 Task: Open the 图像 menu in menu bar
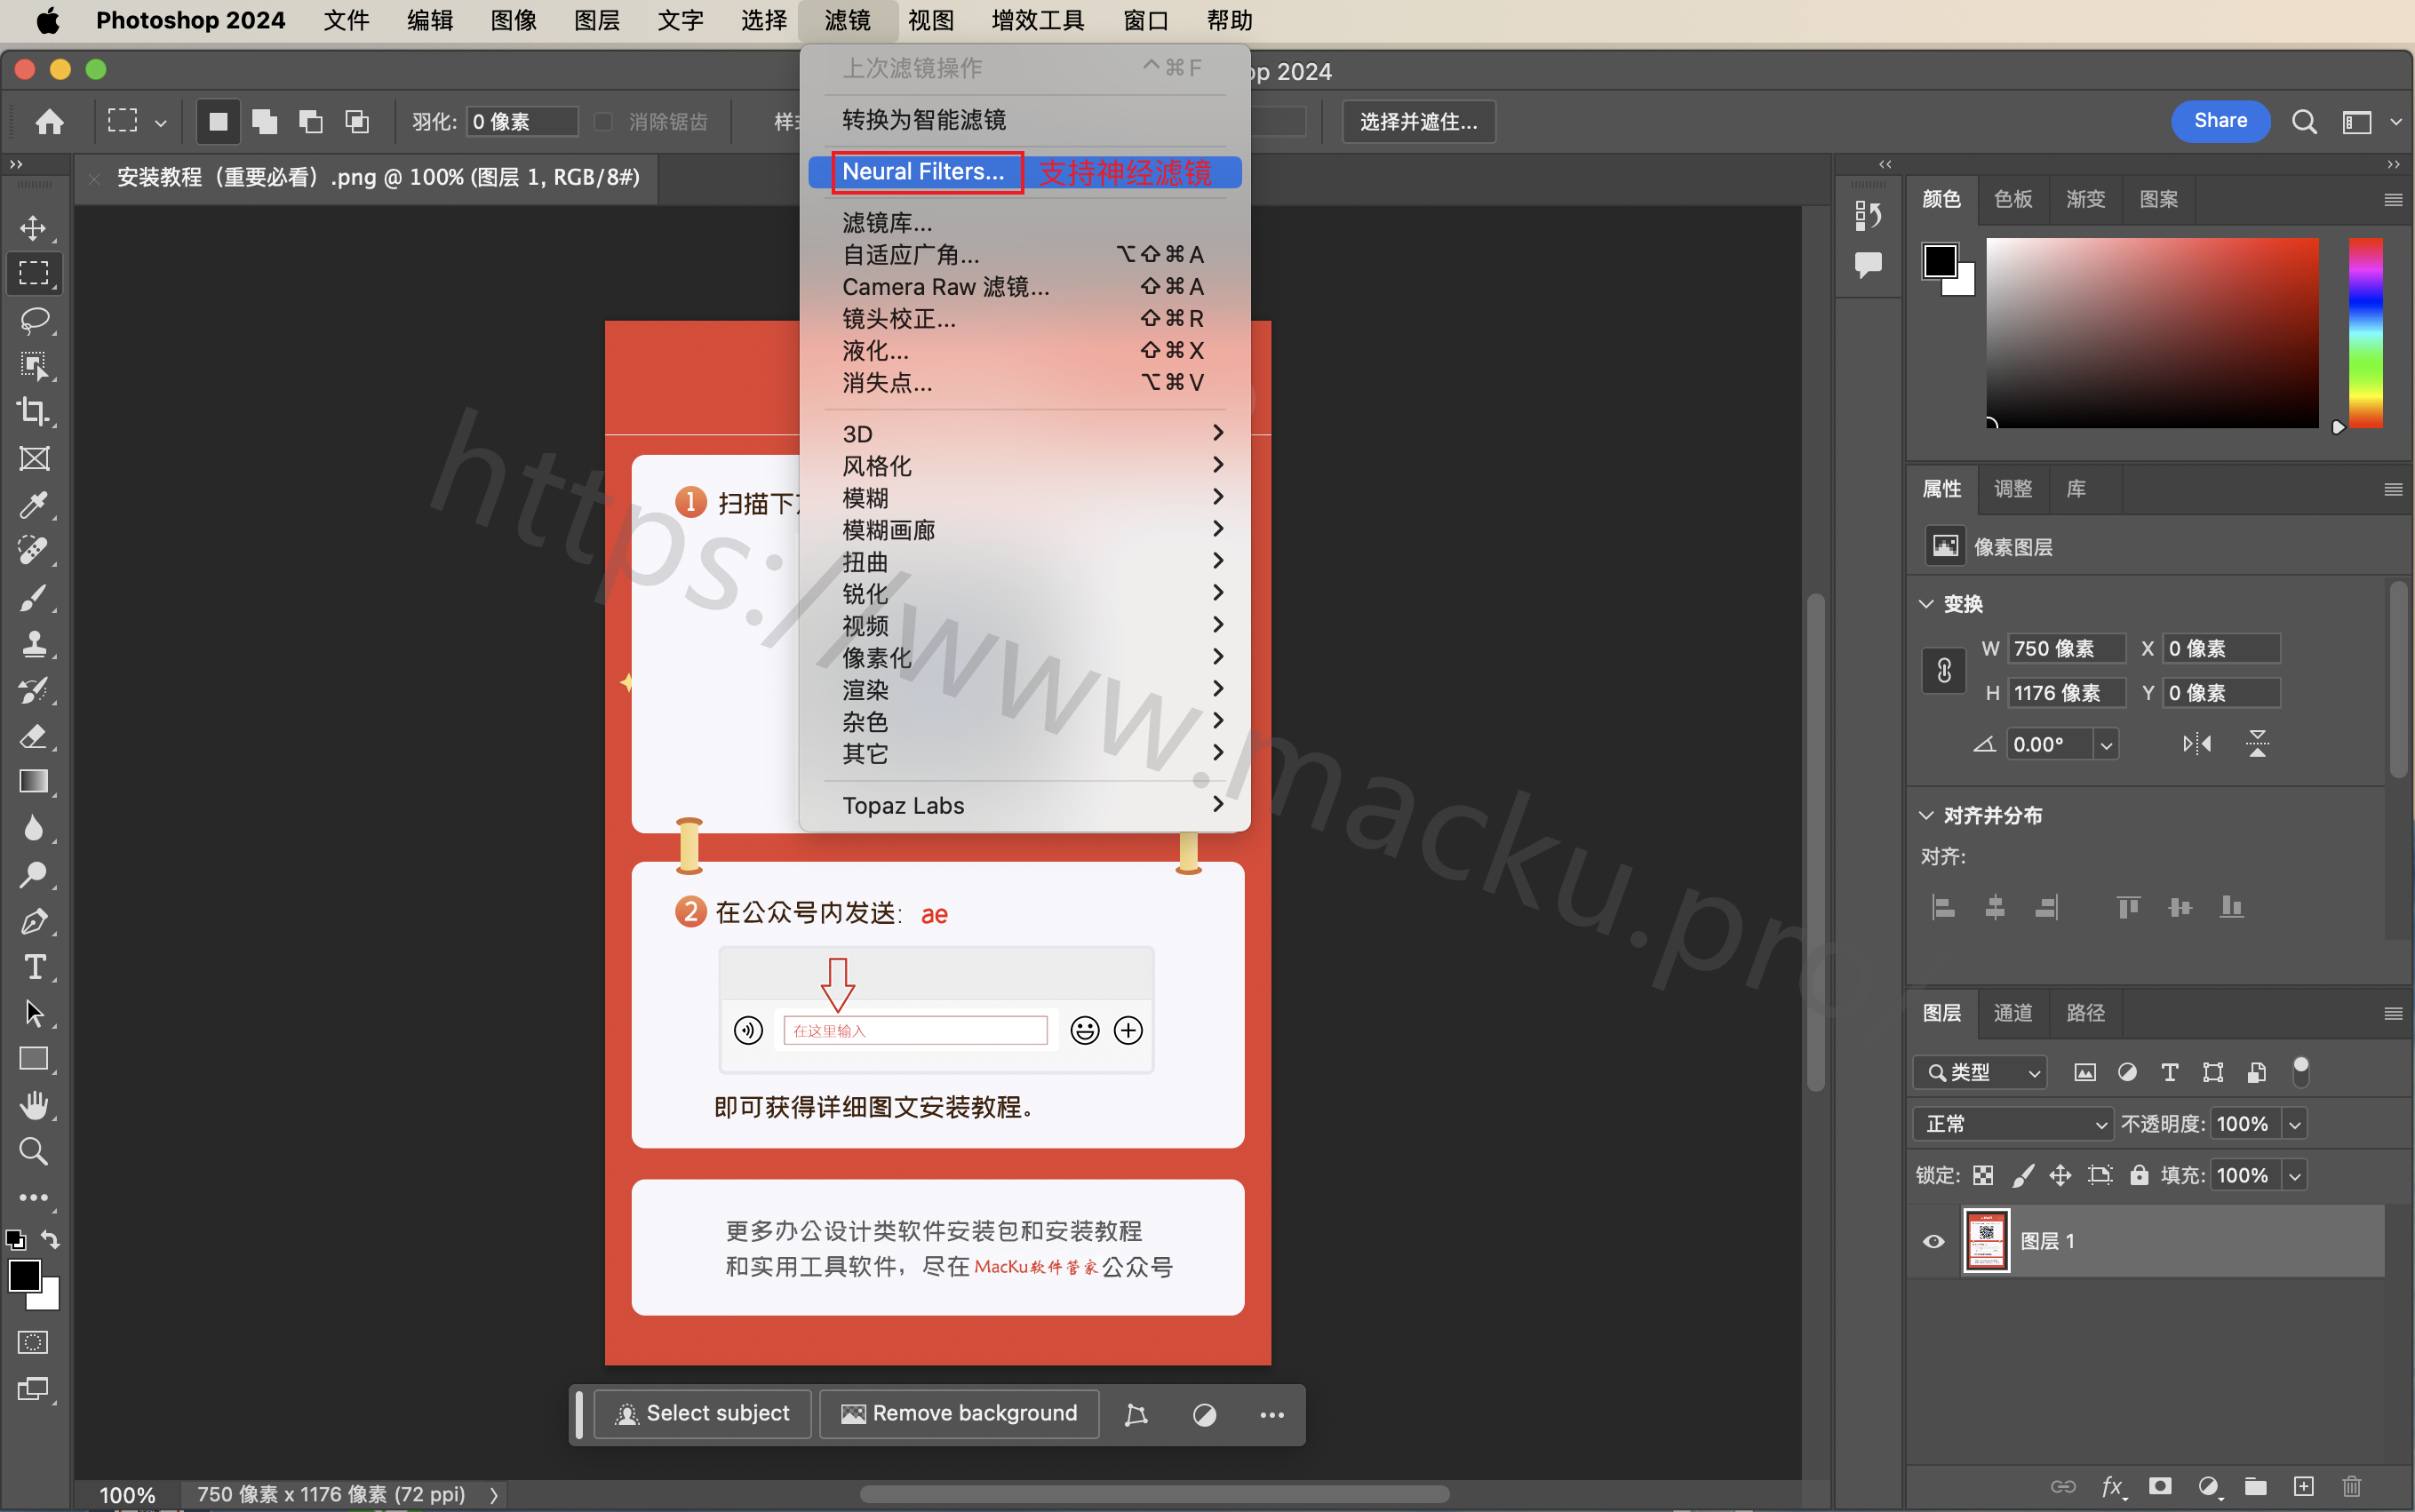click(514, 20)
